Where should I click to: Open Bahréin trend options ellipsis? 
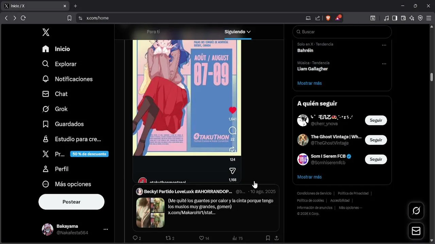(384, 45)
